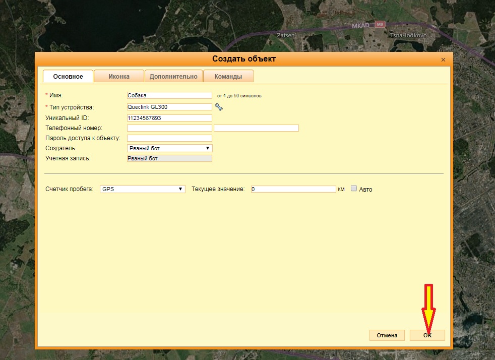
Task: Click the wrench icon beside device type
Action: [218, 107]
